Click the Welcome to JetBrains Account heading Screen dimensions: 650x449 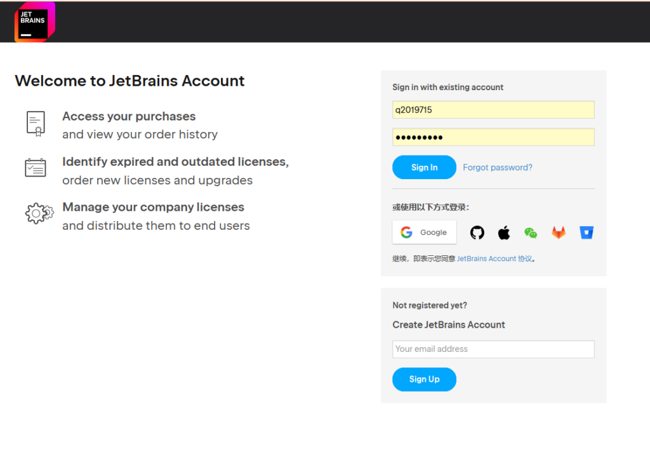[129, 81]
